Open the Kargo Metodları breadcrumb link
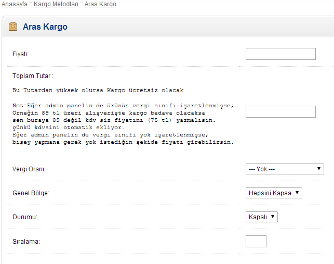The height and width of the screenshot is (264, 334). (x=56, y=4)
